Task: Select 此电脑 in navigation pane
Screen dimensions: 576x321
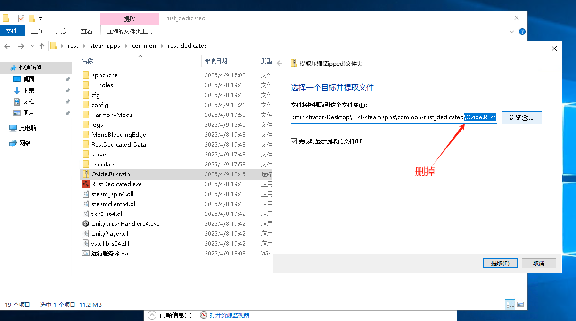Action: click(28, 128)
